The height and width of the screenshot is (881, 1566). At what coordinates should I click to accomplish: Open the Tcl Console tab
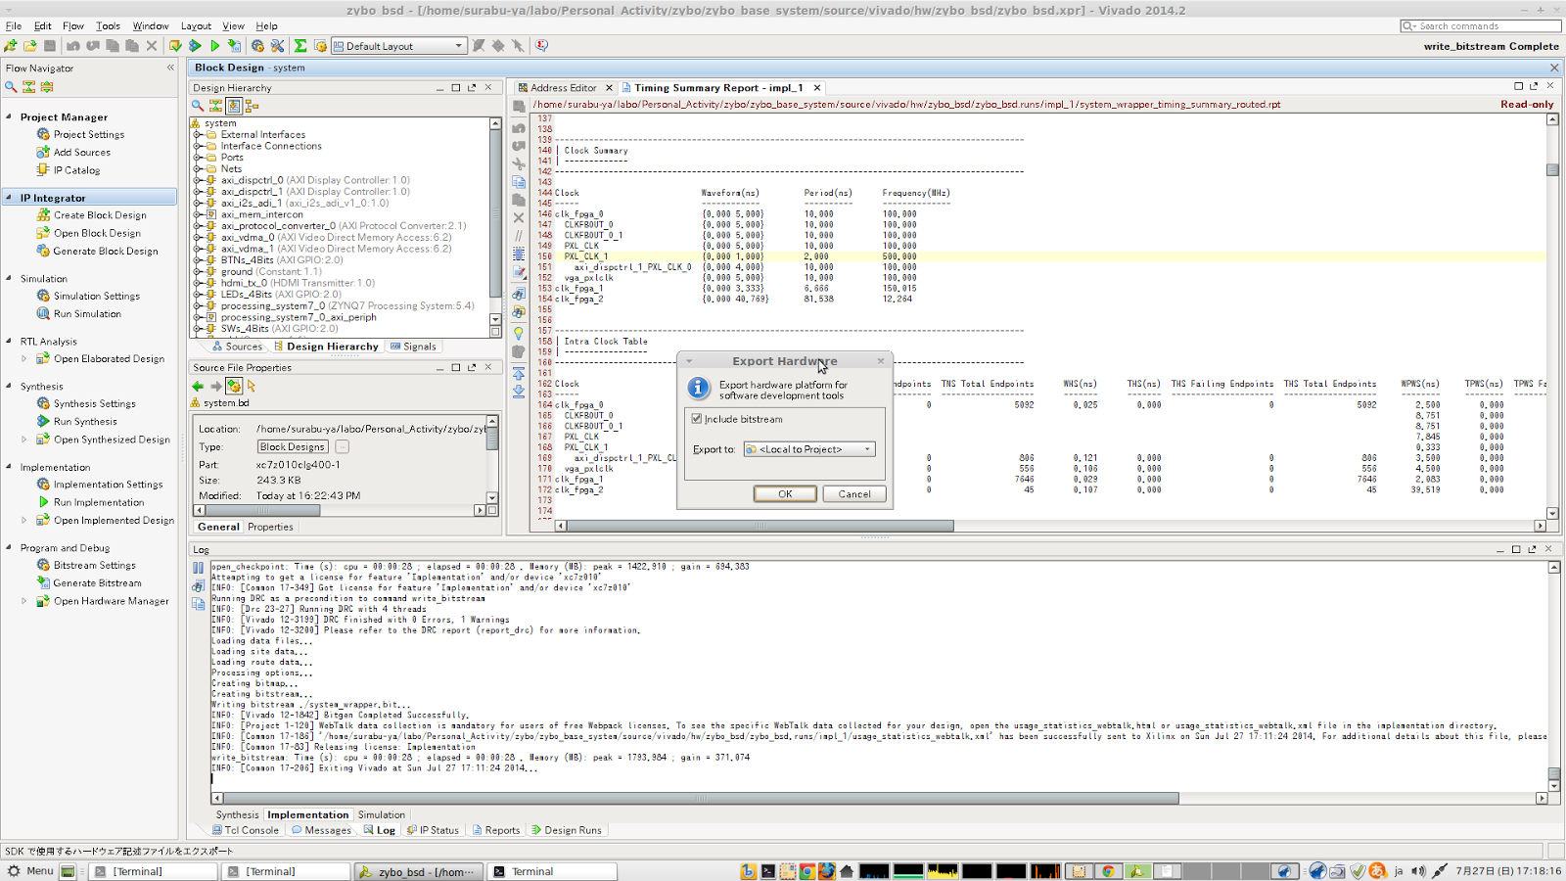pyautogui.click(x=246, y=830)
